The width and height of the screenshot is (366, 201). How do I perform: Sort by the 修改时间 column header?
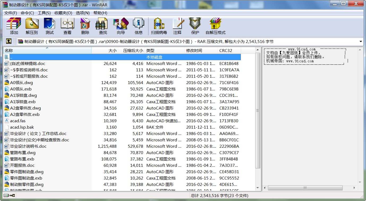point(201,50)
